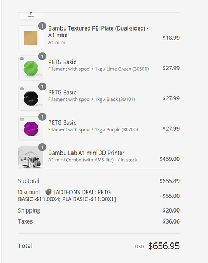Viewport: 208px width, 263px height.
Task: Click quantity badge on Purple filament
Action: 42,117
